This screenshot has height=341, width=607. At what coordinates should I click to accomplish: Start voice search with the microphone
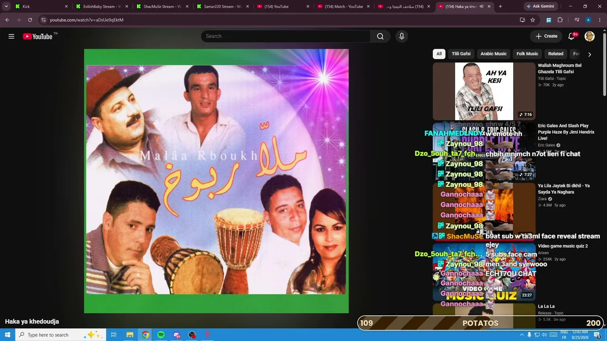click(402, 36)
